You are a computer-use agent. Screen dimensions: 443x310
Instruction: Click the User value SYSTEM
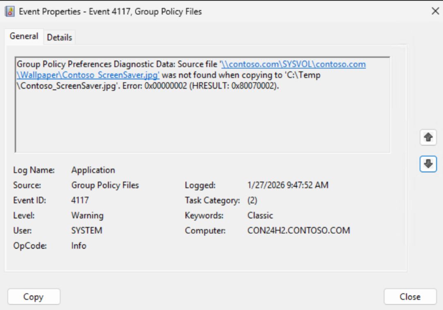pyautogui.click(x=86, y=230)
